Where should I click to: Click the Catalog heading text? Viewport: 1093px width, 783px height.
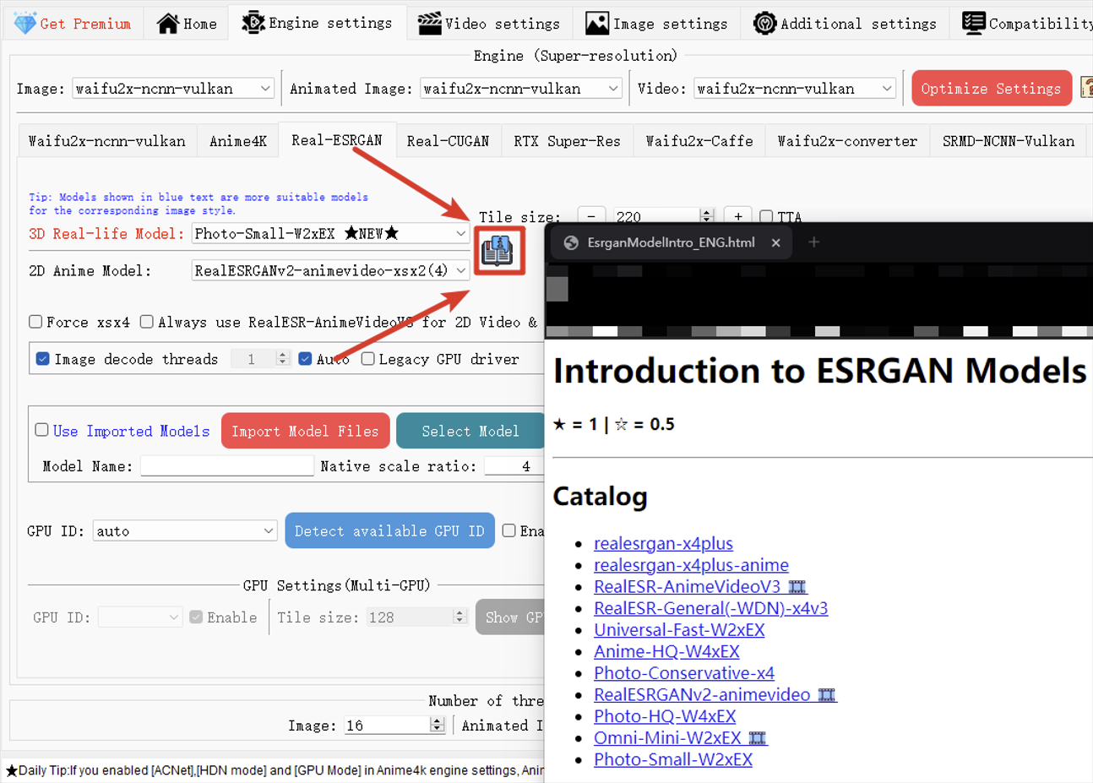click(600, 497)
